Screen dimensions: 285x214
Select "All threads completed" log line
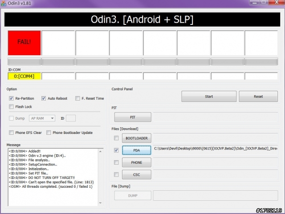click(x=50, y=186)
